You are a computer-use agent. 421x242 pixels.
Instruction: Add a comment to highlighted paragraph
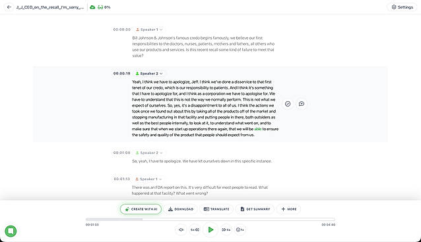[302, 104]
